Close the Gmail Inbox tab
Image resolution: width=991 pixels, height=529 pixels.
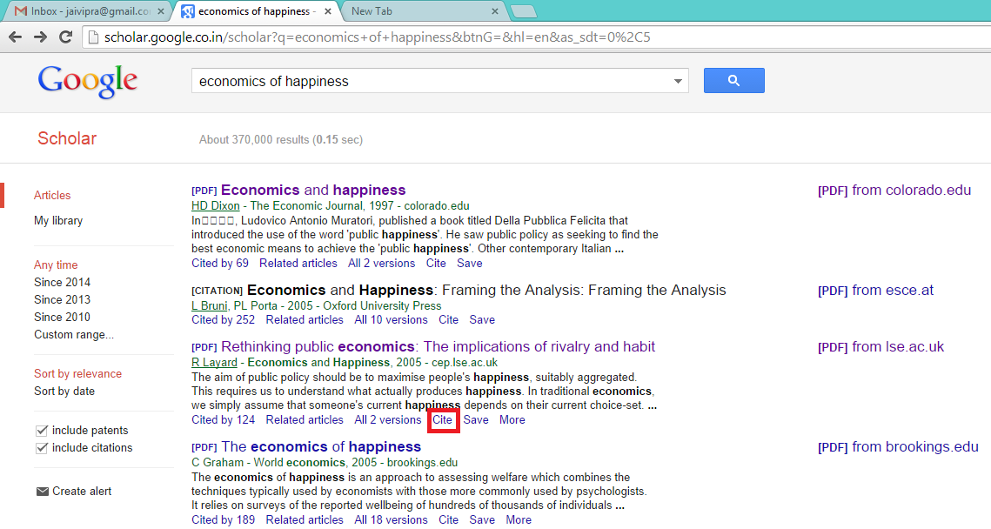pyautogui.click(x=161, y=11)
